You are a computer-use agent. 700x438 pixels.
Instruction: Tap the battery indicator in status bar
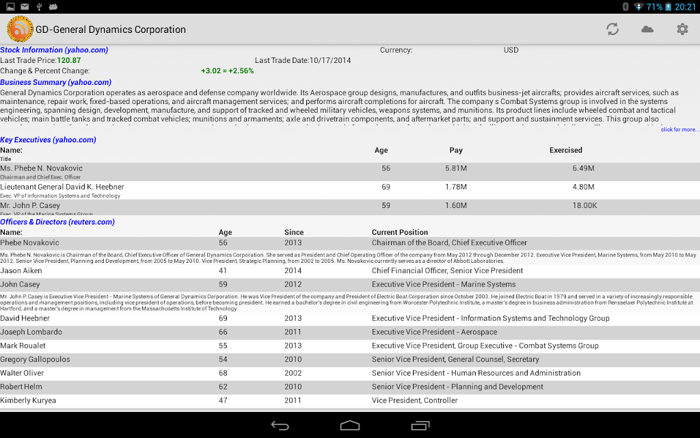(x=669, y=7)
